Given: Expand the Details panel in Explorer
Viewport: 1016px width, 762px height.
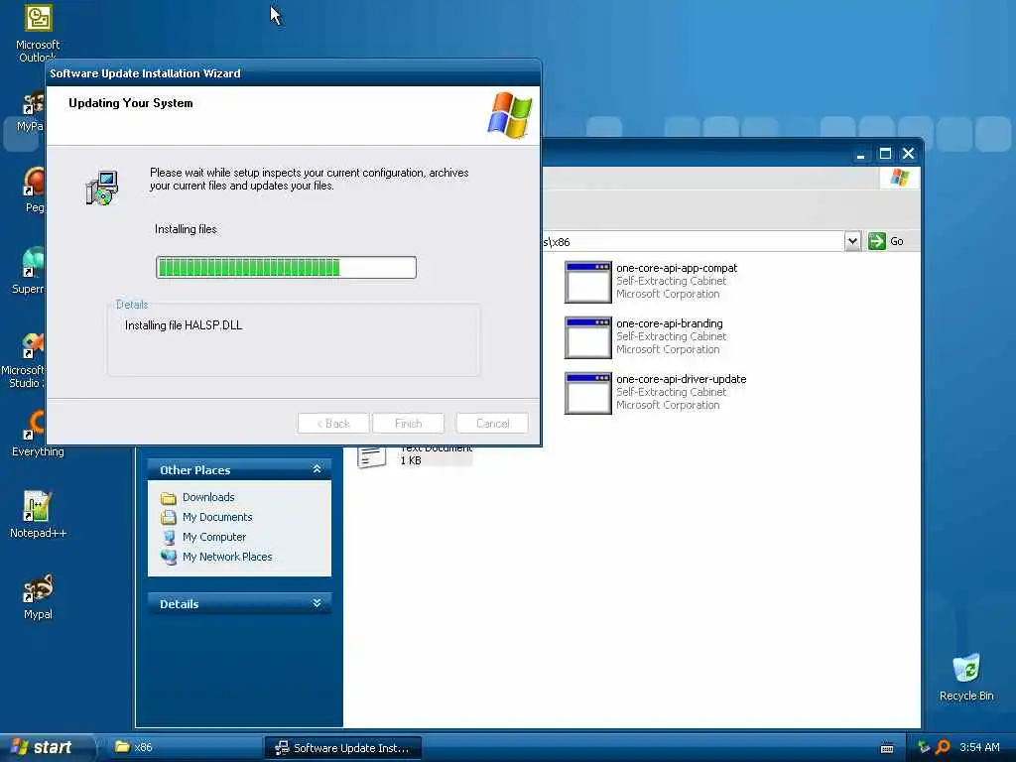Looking at the screenshot, I should (x=317, y=603).
